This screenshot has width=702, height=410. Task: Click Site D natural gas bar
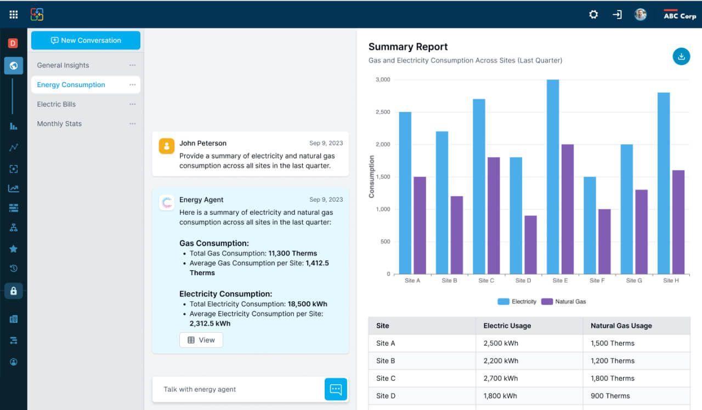coord(530,245)
